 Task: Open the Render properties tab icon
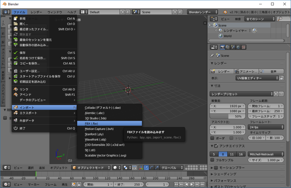pyautogui.click(x=222, y=47)
